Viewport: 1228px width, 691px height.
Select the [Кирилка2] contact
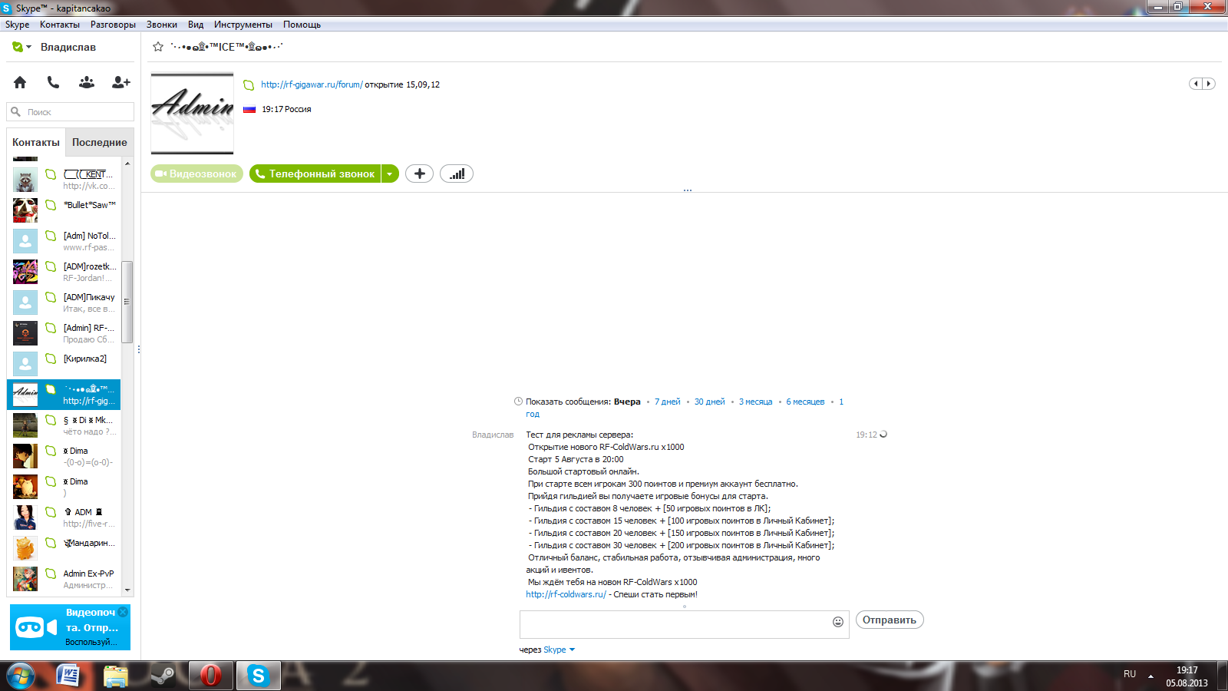[64, 364]
